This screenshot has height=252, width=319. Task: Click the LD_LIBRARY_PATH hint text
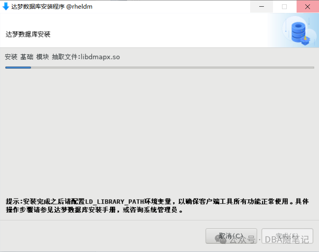(x=114, y=202)
